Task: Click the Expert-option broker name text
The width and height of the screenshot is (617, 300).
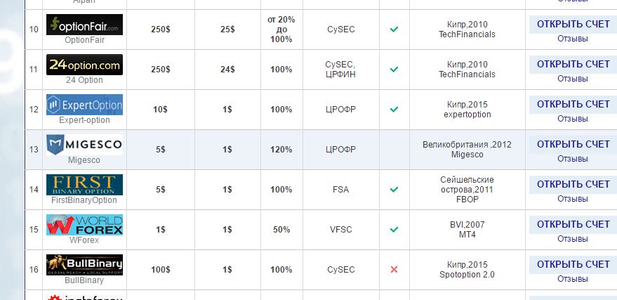Action: (x=85, y=120)
